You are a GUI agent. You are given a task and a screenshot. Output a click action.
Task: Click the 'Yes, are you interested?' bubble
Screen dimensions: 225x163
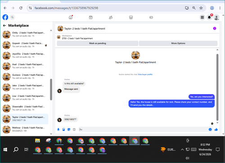tap(202, 97)
